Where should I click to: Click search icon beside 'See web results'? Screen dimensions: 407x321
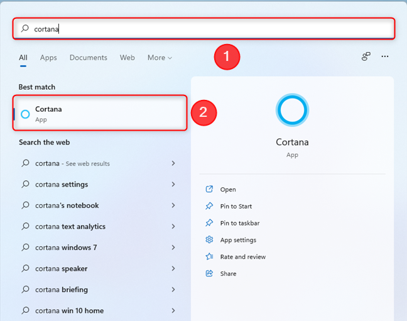click(25, 163)
